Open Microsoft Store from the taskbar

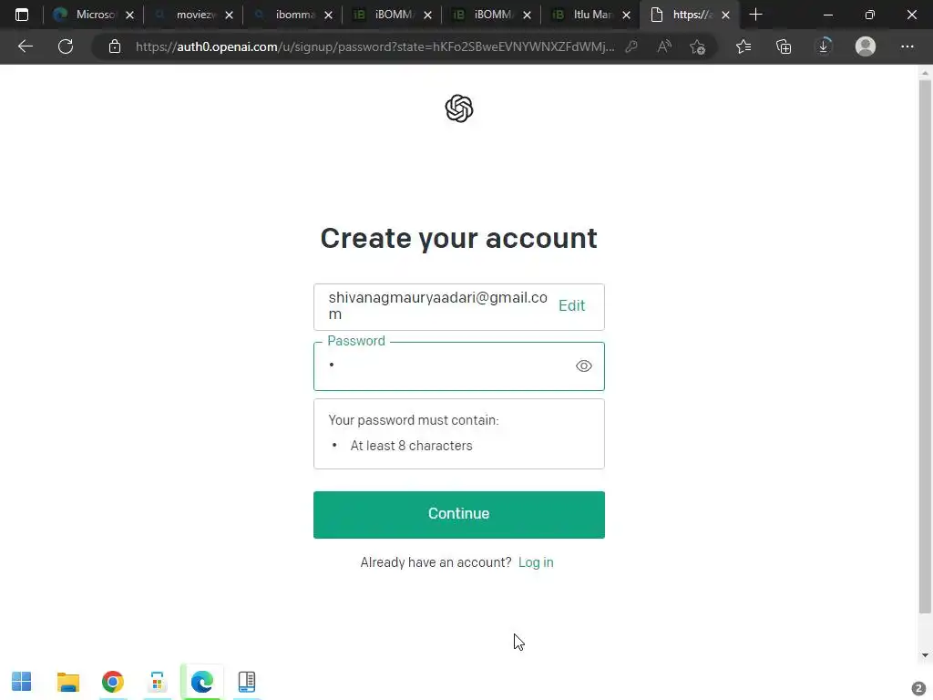(157, 682)
